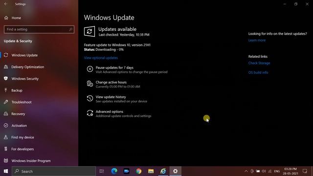Click the Activation sidebar label

(x=19, y=126)
